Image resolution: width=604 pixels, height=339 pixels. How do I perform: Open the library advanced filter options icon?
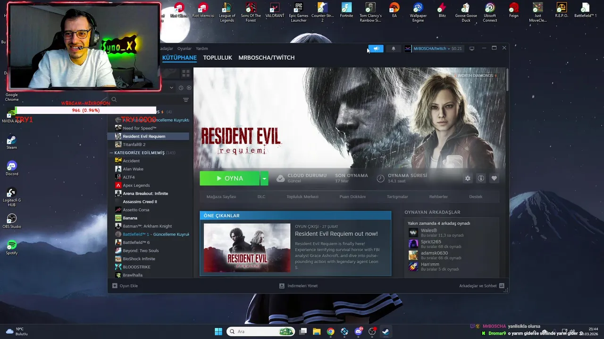(x=186, y=100)
